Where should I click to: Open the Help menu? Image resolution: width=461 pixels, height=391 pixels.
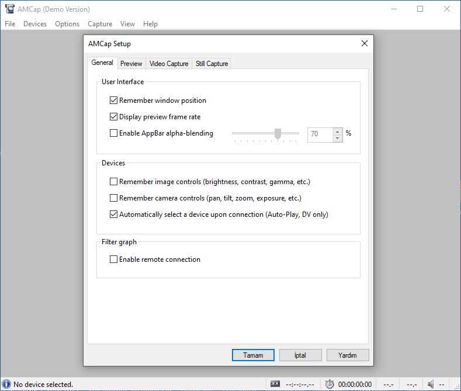pos(150,24)
